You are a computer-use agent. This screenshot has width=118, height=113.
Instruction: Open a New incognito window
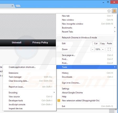tap(87, 24)
